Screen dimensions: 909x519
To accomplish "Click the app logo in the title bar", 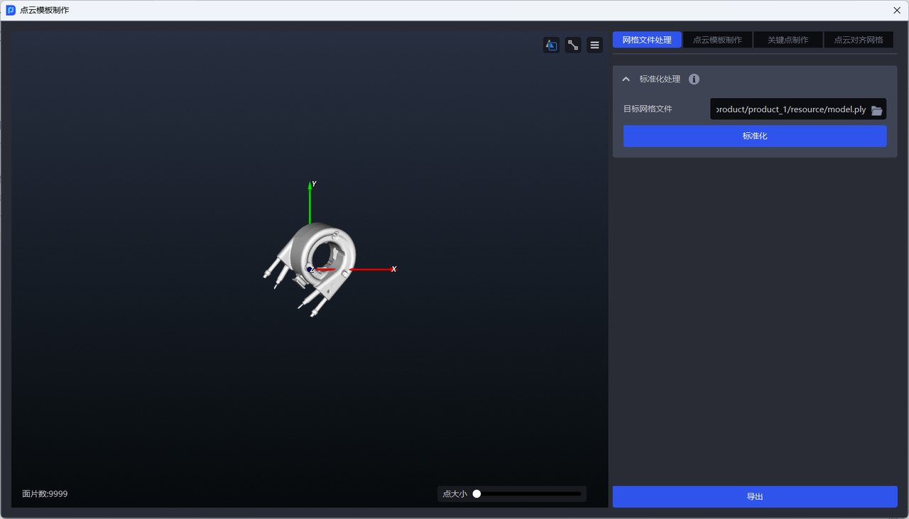I will click(11, 10).
